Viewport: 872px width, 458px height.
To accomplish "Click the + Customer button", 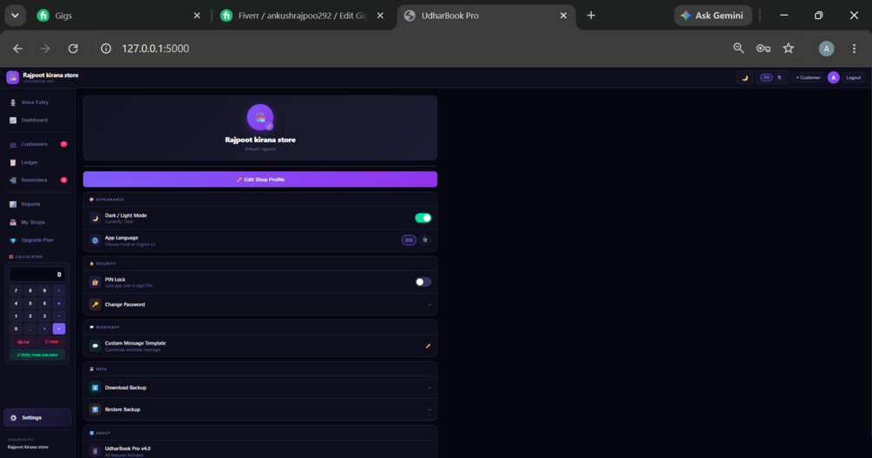I will (808, 78).
